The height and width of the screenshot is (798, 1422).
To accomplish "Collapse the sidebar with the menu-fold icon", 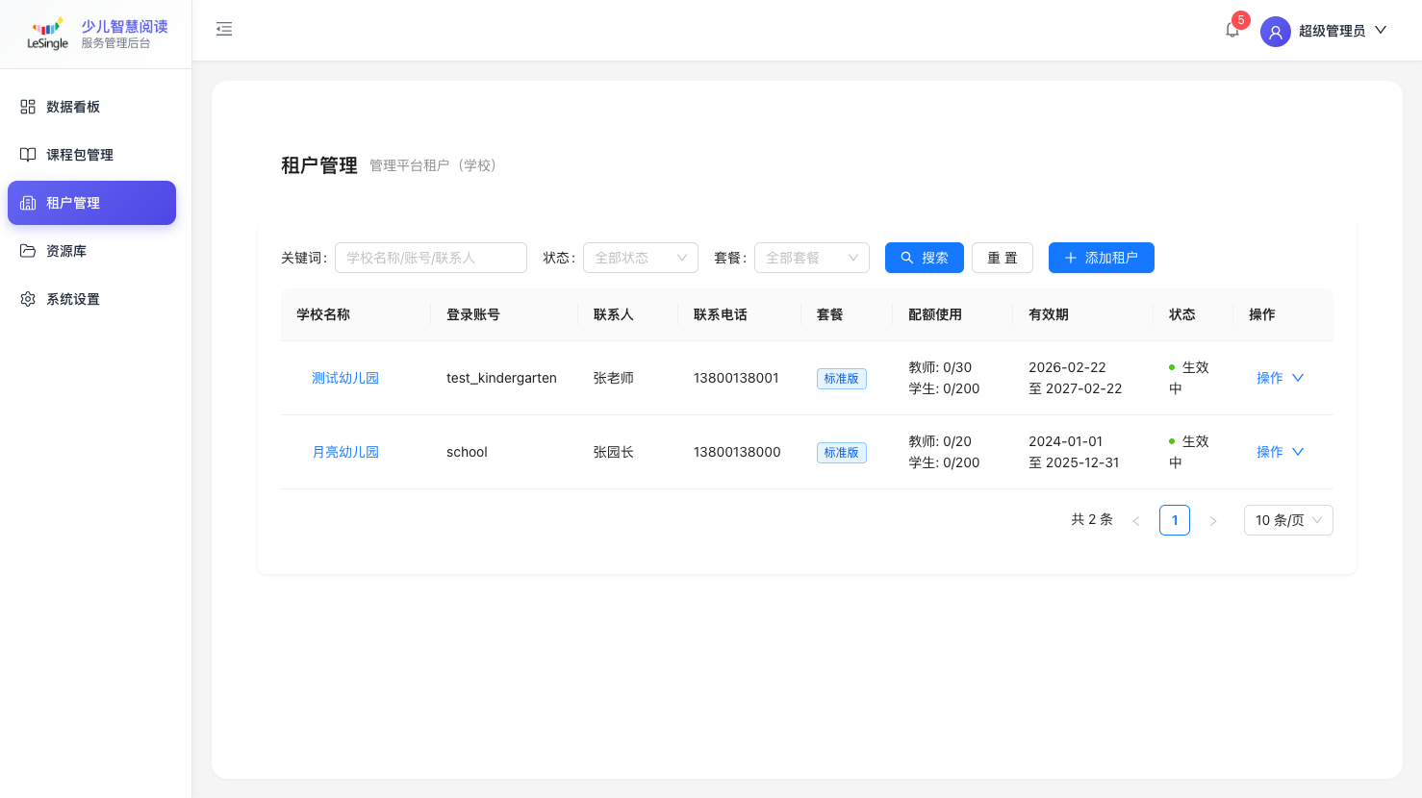I will (224, 30).
